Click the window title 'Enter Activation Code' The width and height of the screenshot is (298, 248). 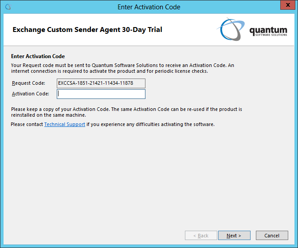pos(149,7)
